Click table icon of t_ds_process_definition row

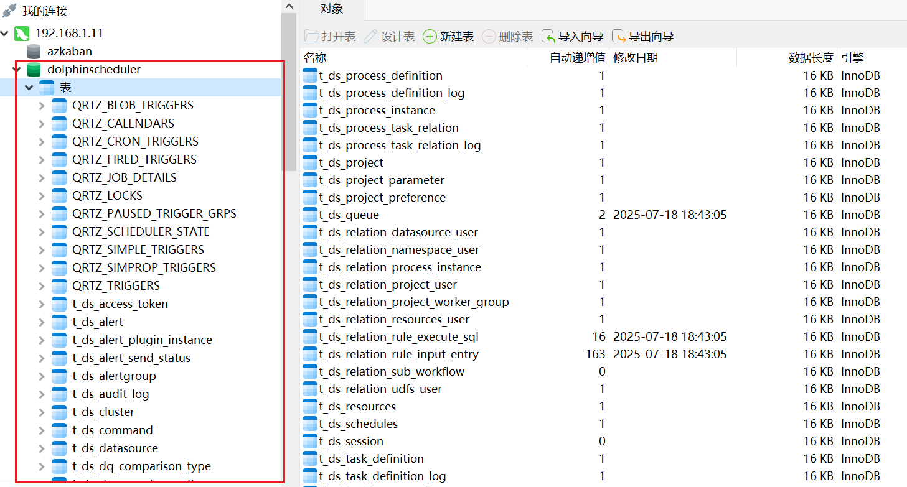pyautogui.click(x=310, y=76)
